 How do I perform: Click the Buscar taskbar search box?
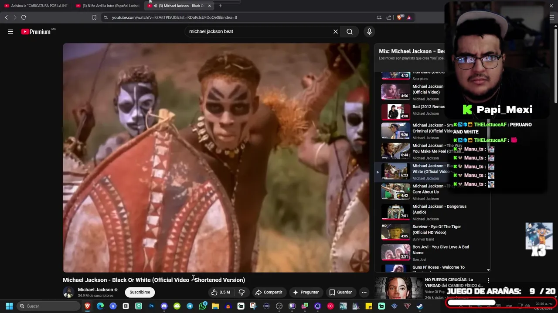coord(48,306)
